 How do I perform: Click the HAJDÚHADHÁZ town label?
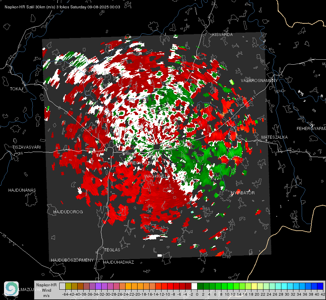tap(119, 262)
